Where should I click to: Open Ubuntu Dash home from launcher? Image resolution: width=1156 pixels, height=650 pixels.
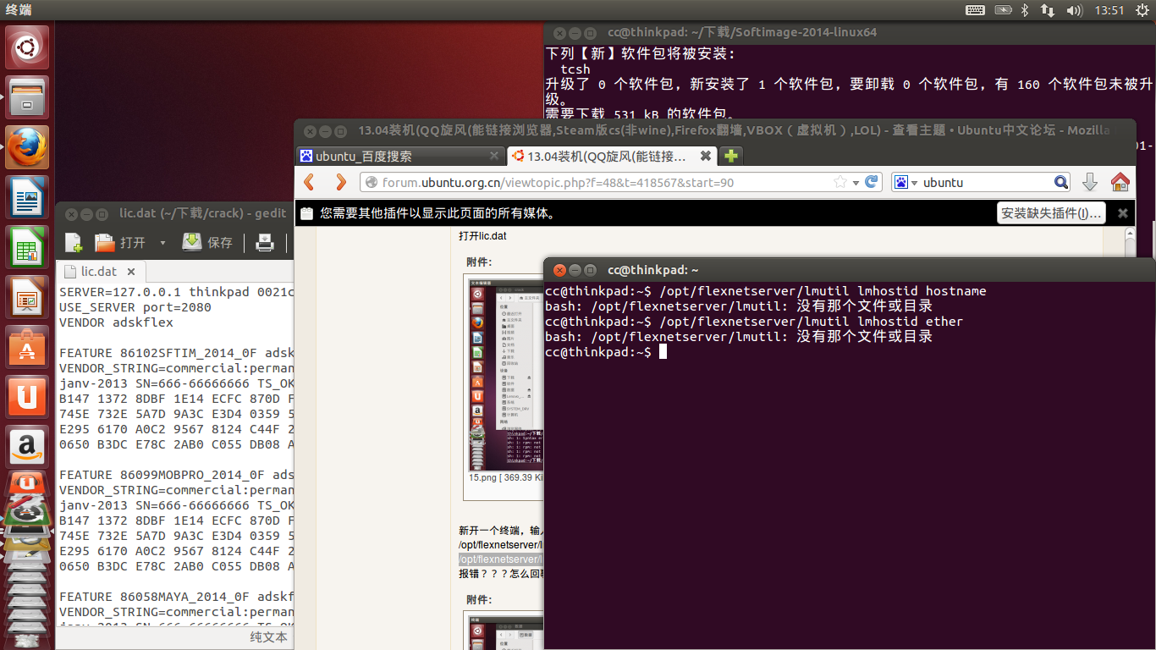point(28,47)
